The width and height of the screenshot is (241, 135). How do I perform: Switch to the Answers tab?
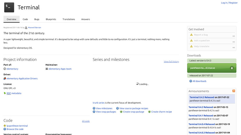coord(85,19)
